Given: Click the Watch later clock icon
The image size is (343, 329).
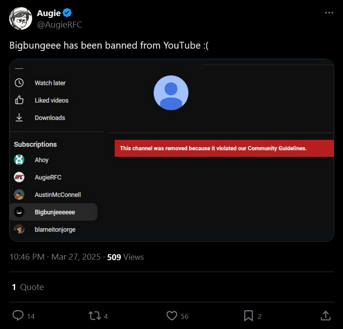Looking at the screenshot, I should coord(19,83).
